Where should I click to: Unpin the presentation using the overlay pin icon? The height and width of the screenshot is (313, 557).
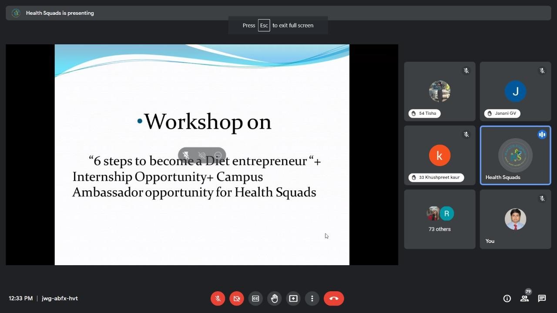[x=186, y=155]
